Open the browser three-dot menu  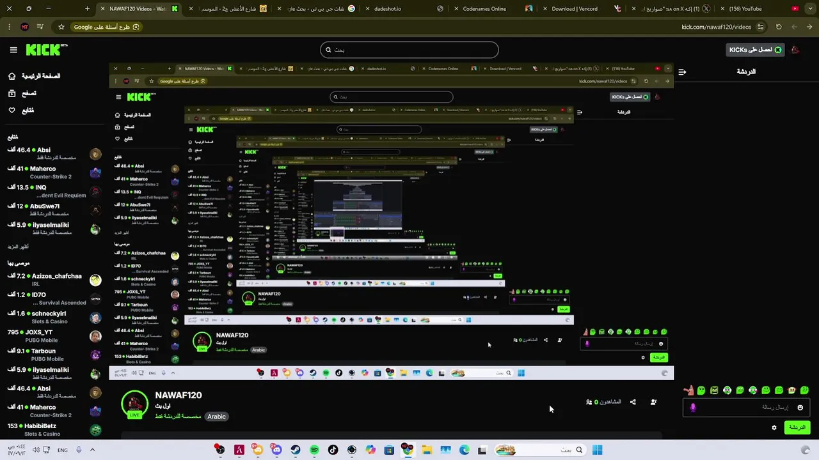click(x=10, y=27)
